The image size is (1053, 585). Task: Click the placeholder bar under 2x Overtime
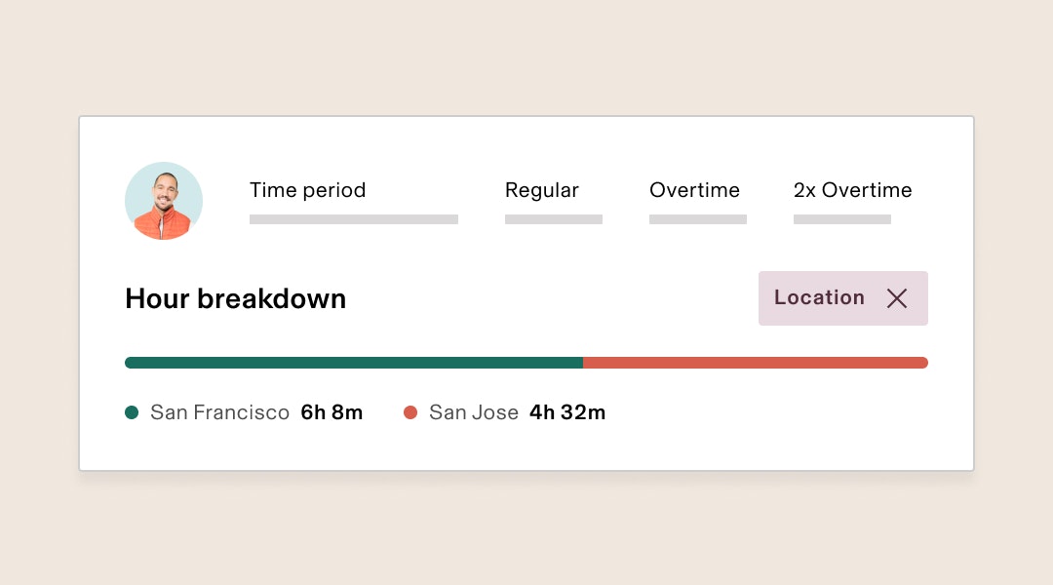click(x=841, y=219)
